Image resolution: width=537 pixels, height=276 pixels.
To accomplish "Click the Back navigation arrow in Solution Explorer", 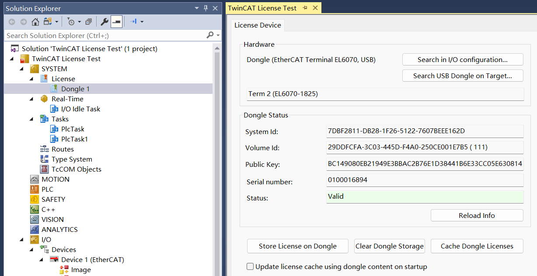I will pos(12,21).
